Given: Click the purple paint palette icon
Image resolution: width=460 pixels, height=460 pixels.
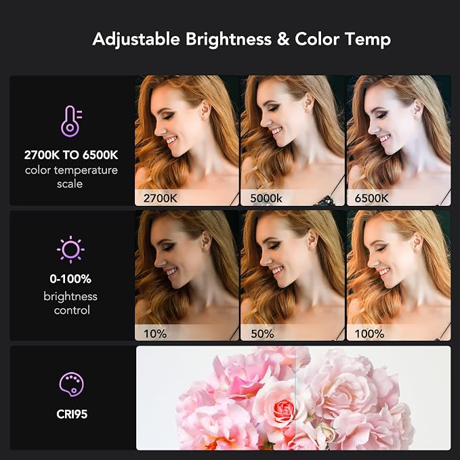Looking at the screenshot, I should point(71,384).
